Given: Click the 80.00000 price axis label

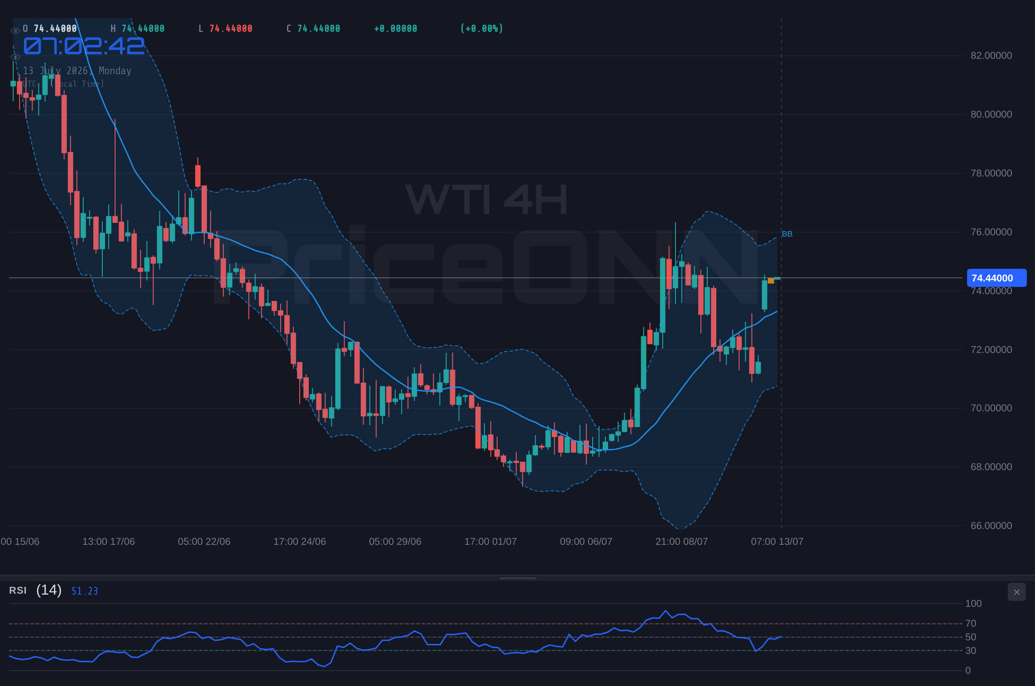Looking at the screenshot, I should (x=991, y=114).
